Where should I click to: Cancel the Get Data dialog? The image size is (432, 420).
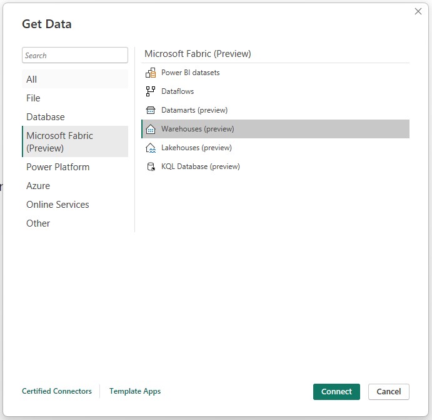pyautogui.click(x=388, y=391)
